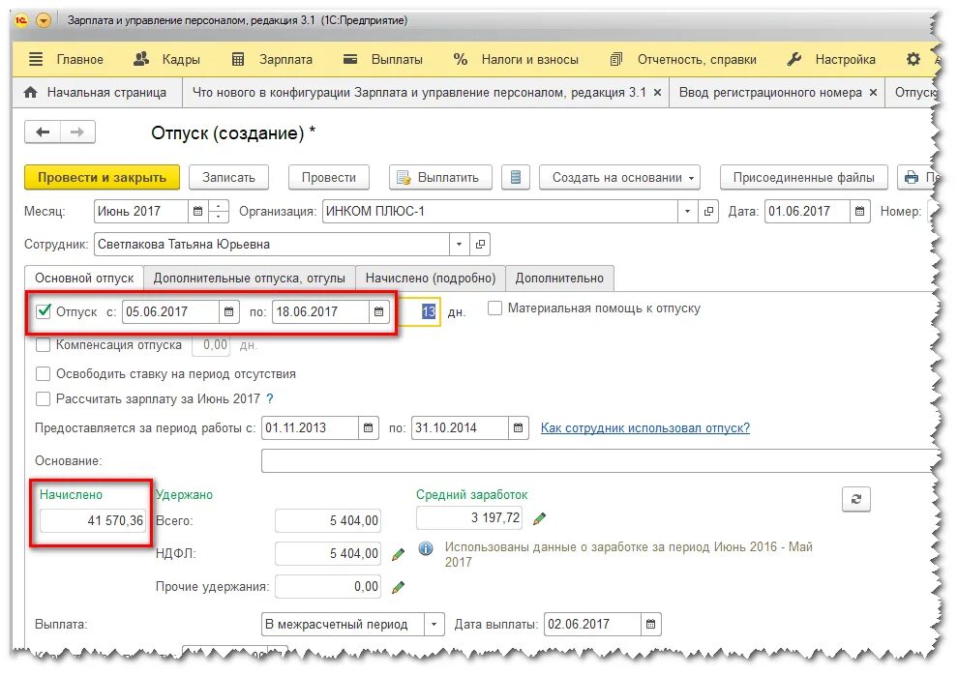The image size is (958, 675).
Task: Edit Прочие удержания with pencil icon
Action: pos(399,587)
